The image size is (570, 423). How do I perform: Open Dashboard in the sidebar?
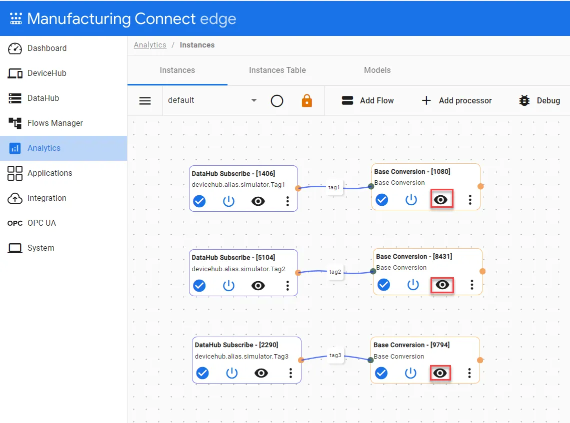(x=63, y=48)
